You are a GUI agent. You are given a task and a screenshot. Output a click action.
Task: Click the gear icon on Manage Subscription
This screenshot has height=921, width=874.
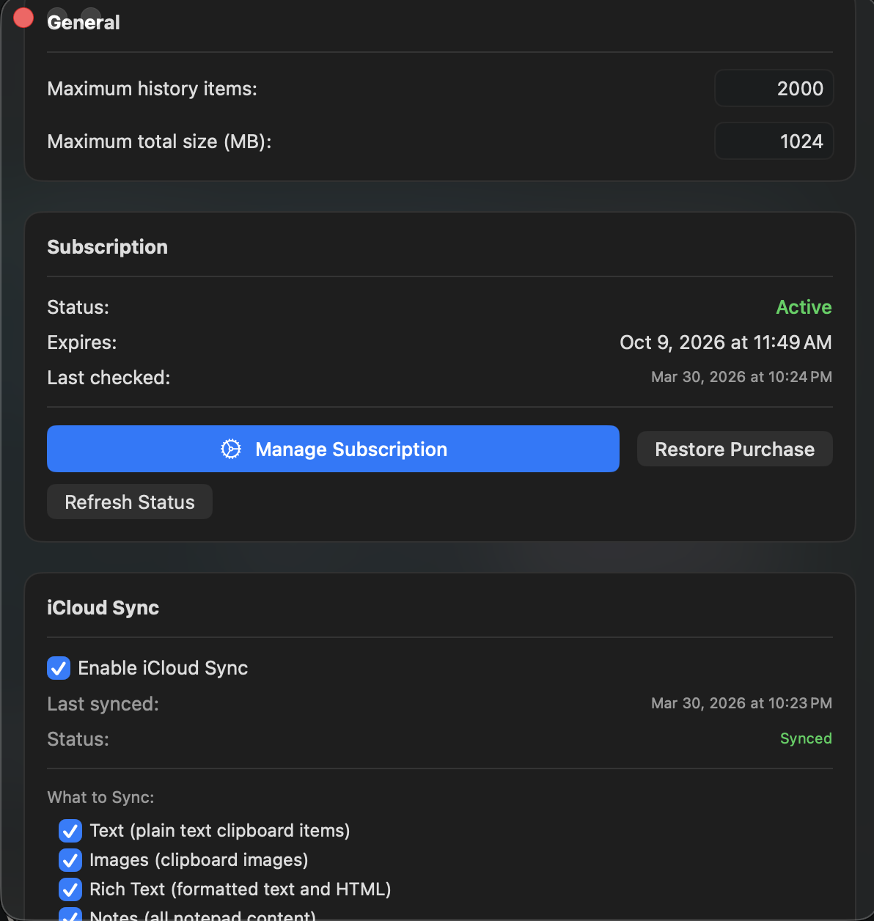click(x=230, y=449)
